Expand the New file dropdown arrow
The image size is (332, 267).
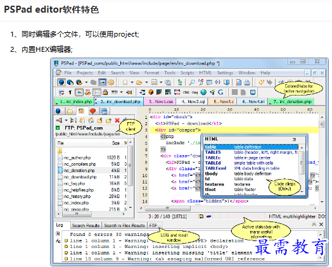tap(132, 82)
